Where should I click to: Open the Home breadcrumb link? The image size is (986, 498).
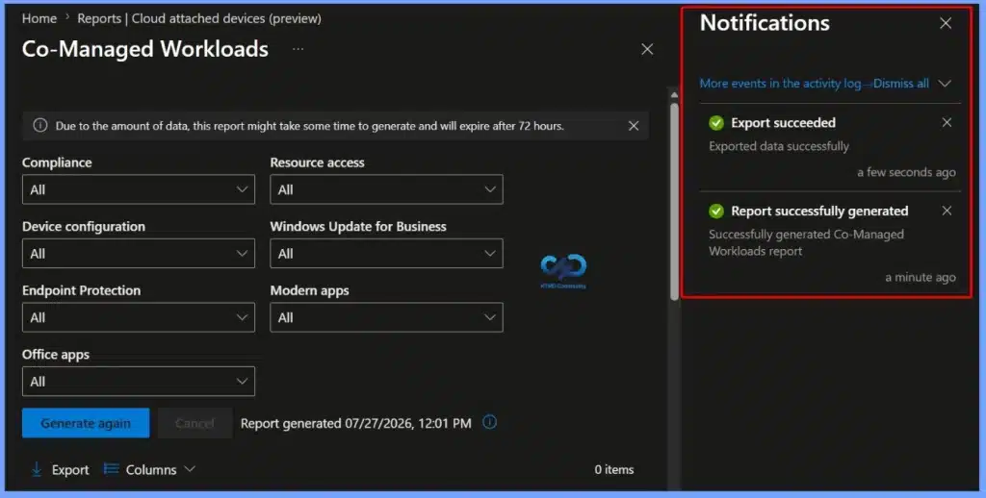(x=39, y=19)
